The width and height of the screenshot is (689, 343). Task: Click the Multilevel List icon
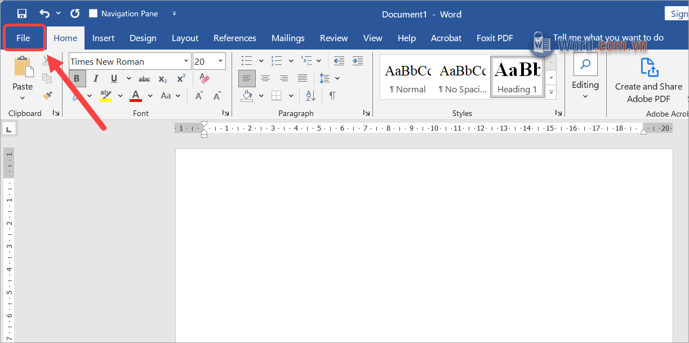tap(306, 61)
